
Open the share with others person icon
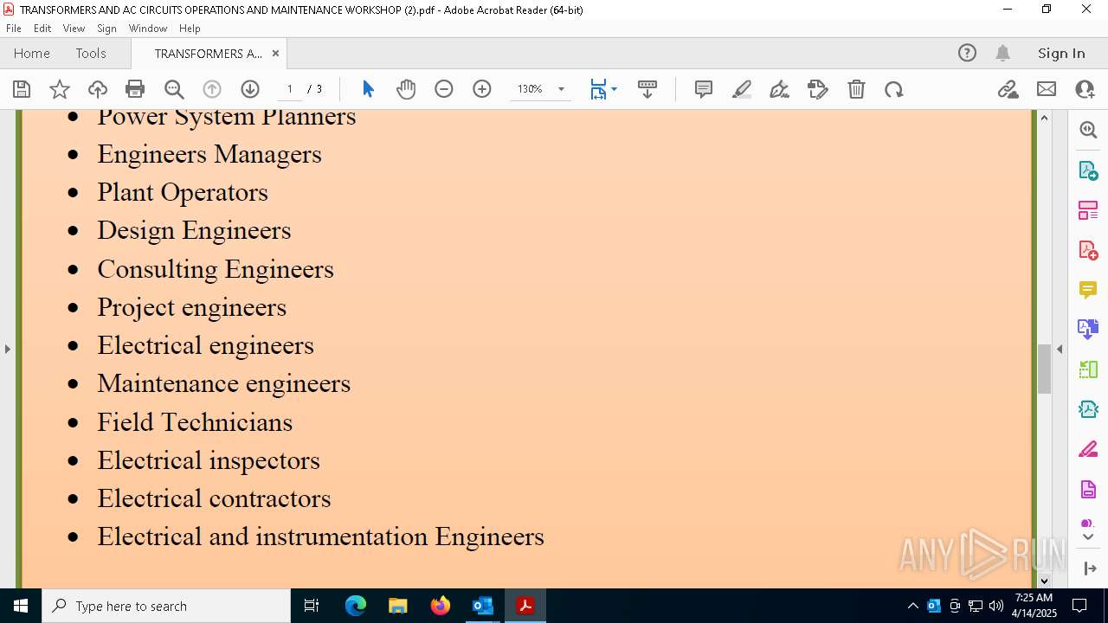[x=1085, y=89]
